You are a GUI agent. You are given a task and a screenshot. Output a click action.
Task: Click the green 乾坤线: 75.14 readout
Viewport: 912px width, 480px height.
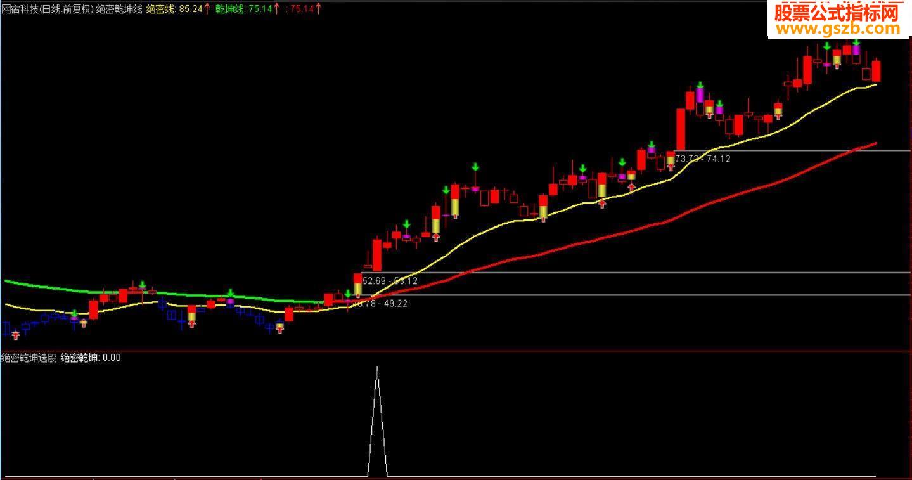tap(248, 9)
